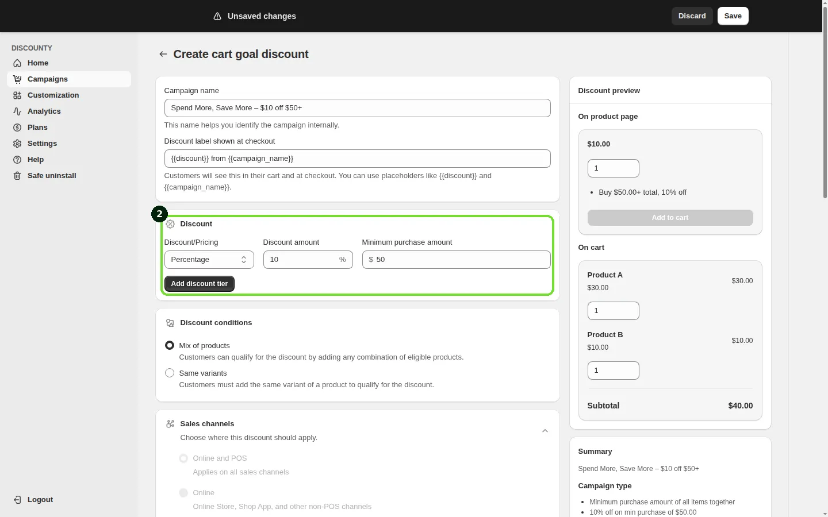Click the Save button
This screenshot has height=517, width=828.
coord(733,16)
